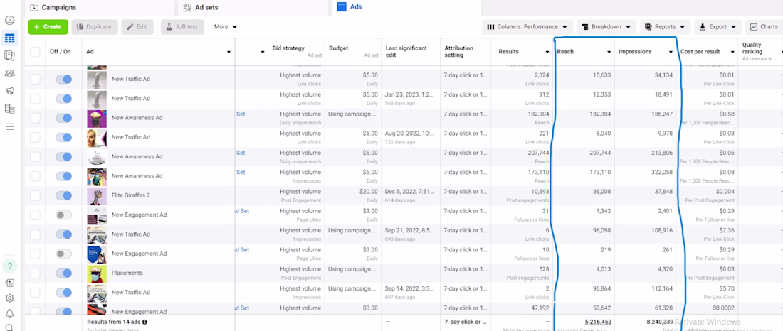The width and height of the screenshot is (783, 331).
Task: Tick the select-all checkbox in table header
Action: point(35,52)
